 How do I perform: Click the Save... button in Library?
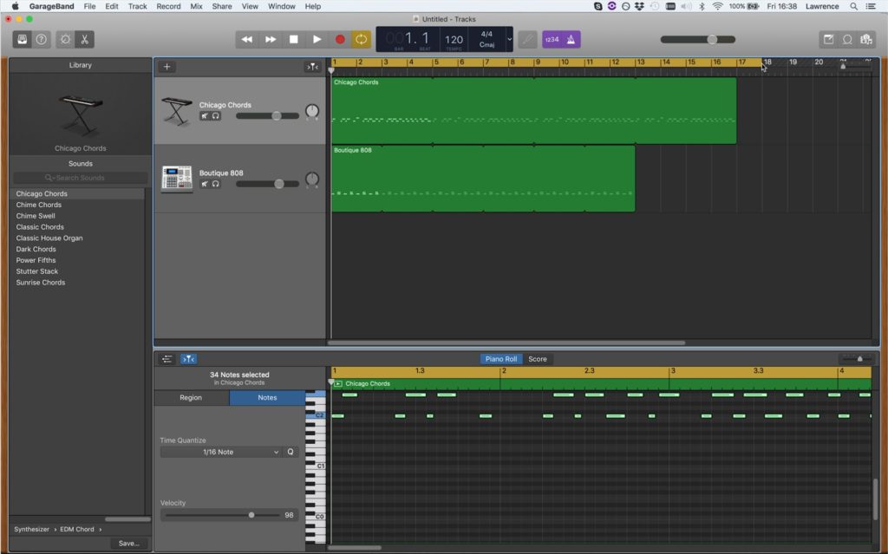[x=128, y=543]
